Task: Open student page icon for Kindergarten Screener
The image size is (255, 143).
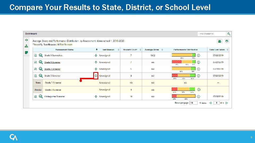Action: (x=35, y=97)
